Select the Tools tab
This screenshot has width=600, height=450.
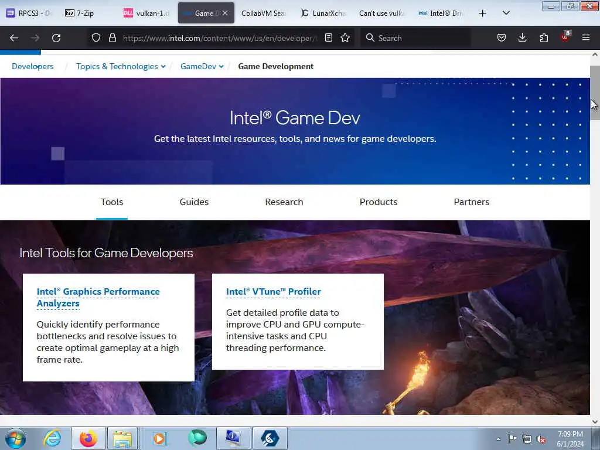(112, 202)
